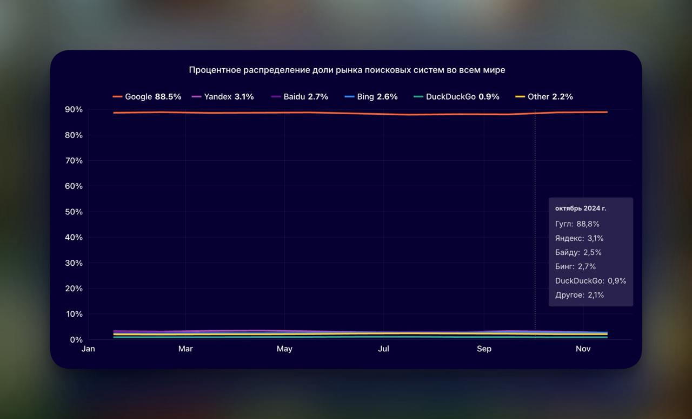
Task: Toggle the Baidu legend entry
Action: pyautogui.click(x=300, y=97)
